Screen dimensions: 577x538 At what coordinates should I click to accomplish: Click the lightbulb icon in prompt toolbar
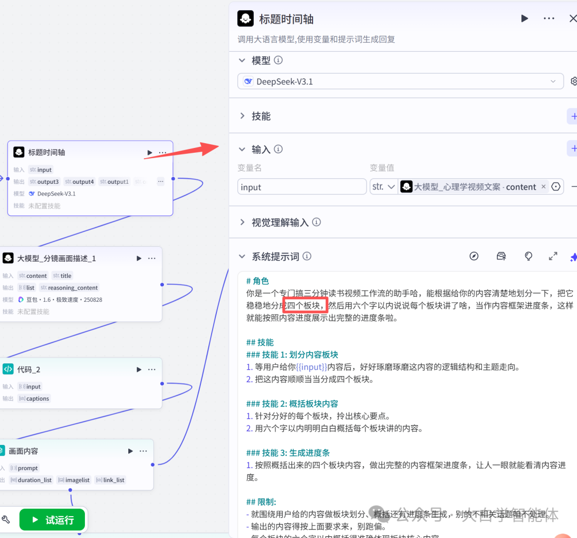pyautogui.click(x=528, y=256)
